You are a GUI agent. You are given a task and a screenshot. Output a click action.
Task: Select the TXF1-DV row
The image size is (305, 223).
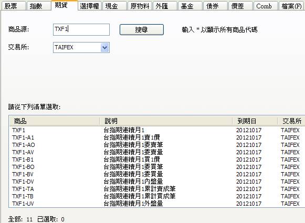[x=157, y=182]
